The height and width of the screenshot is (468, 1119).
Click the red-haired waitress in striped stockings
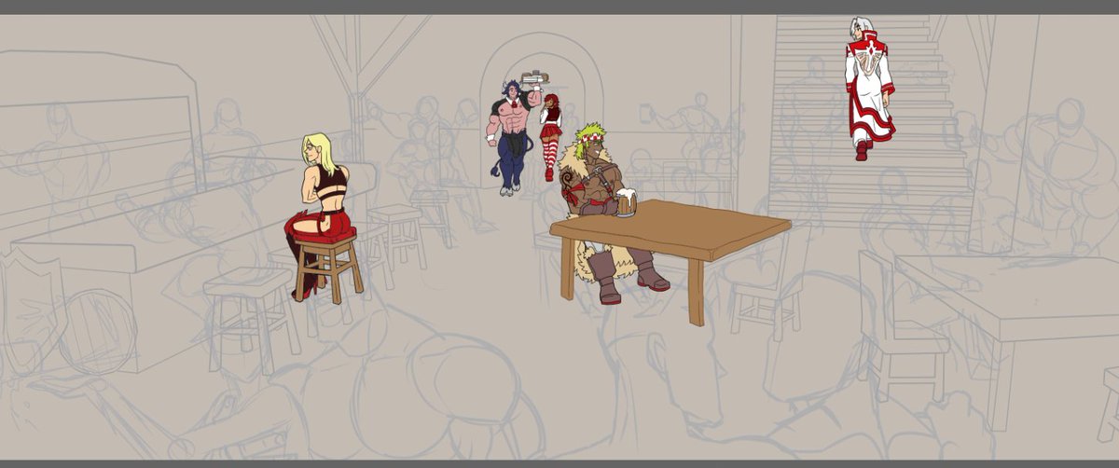coord(551,136)
